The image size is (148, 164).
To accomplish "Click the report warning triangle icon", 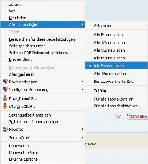I will [x=118, y=116].
